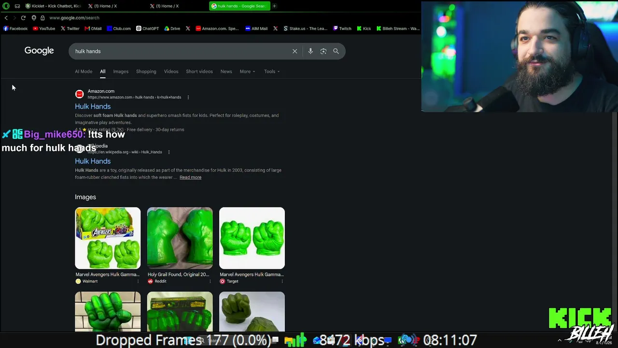Viewport: 618px width, 348px height.
Task: Reload the page with the refresh icon
Action: coord(23,18)
